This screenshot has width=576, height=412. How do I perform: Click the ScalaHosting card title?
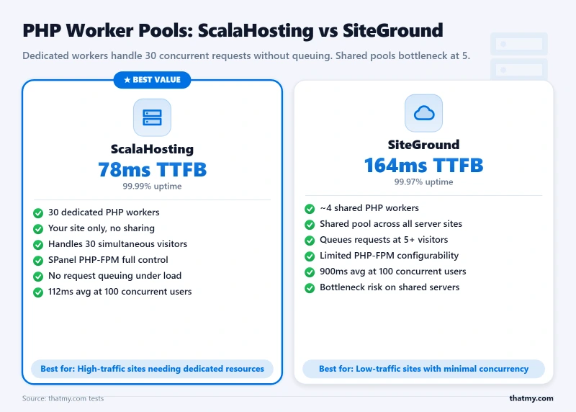point(152,149)
